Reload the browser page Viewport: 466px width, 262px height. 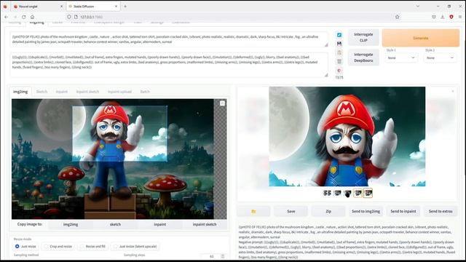click(x=24, y=17)
